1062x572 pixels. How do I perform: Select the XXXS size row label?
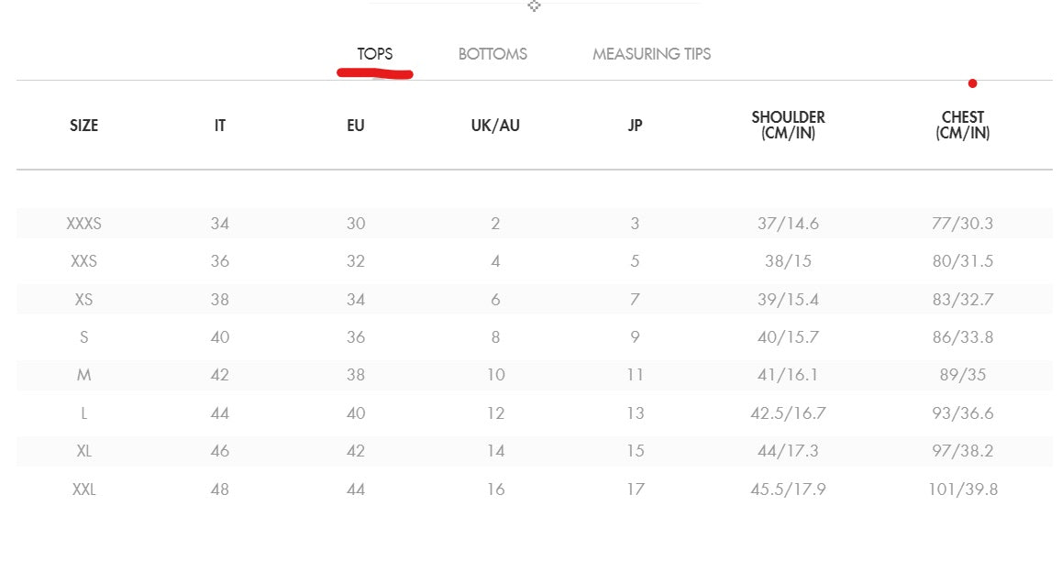click(83, 224)
